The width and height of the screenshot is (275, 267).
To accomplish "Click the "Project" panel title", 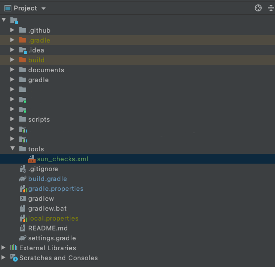I will click(25, 8).
